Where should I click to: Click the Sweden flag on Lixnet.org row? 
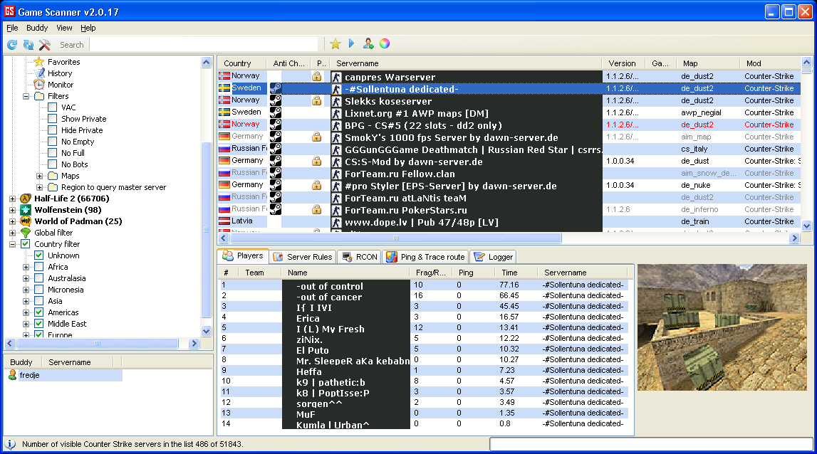coord(224,112)
